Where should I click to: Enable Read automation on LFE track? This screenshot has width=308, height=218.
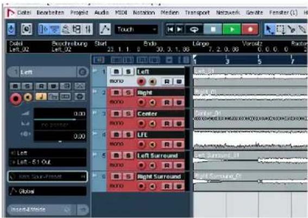click(x=167, y=145)
